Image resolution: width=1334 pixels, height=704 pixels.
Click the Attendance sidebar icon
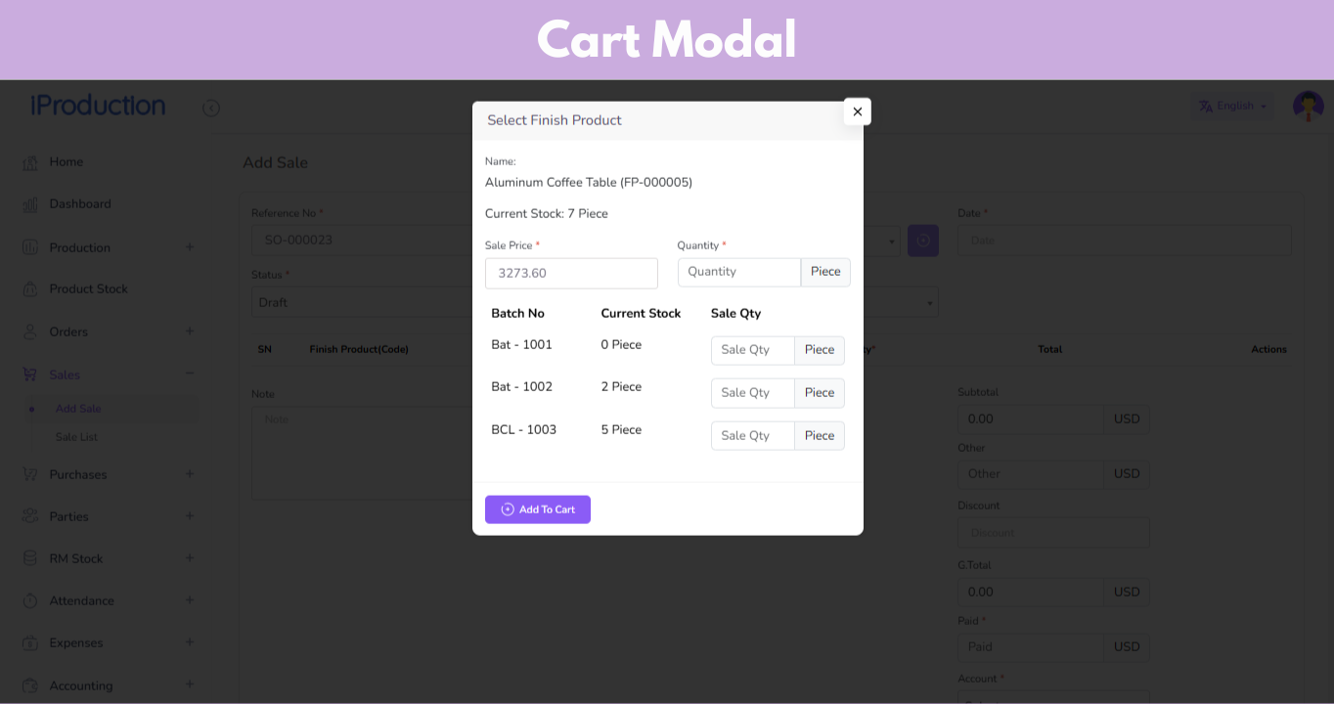[30, 600]
